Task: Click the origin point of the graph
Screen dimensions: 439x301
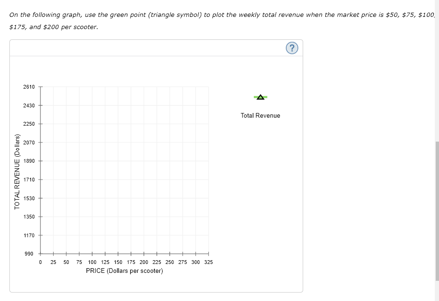Action: 40,254
